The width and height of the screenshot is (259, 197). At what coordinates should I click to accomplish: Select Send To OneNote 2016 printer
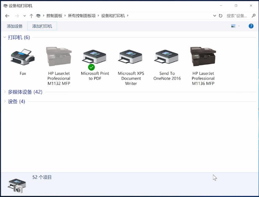click(x=167, y=57)
